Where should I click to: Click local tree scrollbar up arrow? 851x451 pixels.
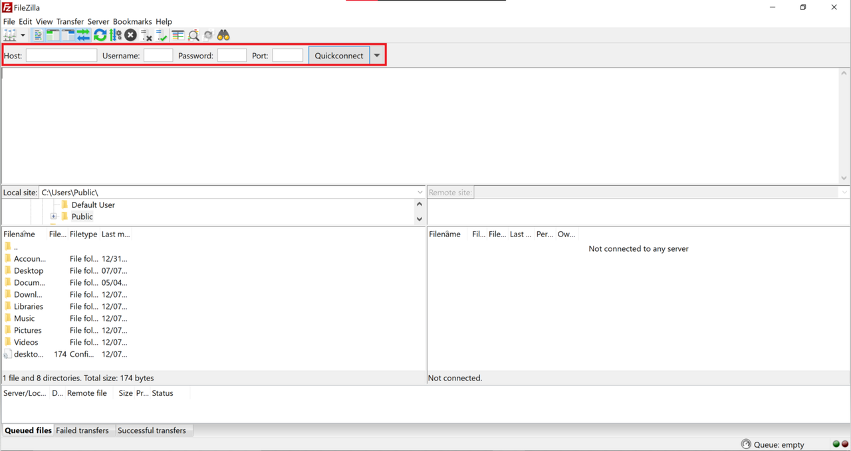(x=419, y=205)
